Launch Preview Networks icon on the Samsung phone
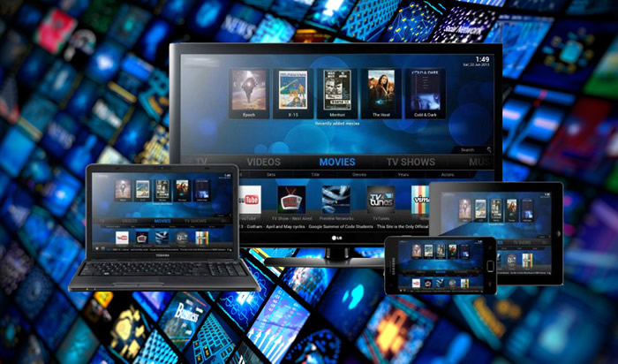Image resolution: width=618 pixels, height=364 pixels. coord(441,283)
